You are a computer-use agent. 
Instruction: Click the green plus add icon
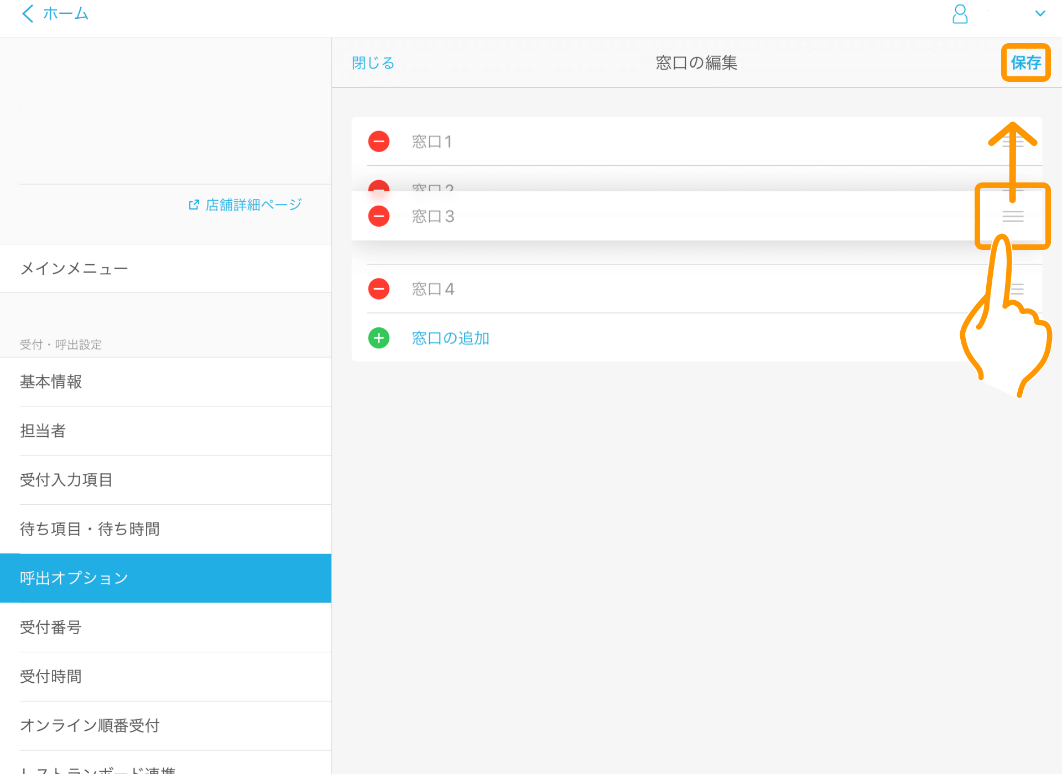coord(379,338)
